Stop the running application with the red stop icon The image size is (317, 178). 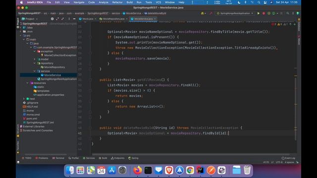(264, 13)
